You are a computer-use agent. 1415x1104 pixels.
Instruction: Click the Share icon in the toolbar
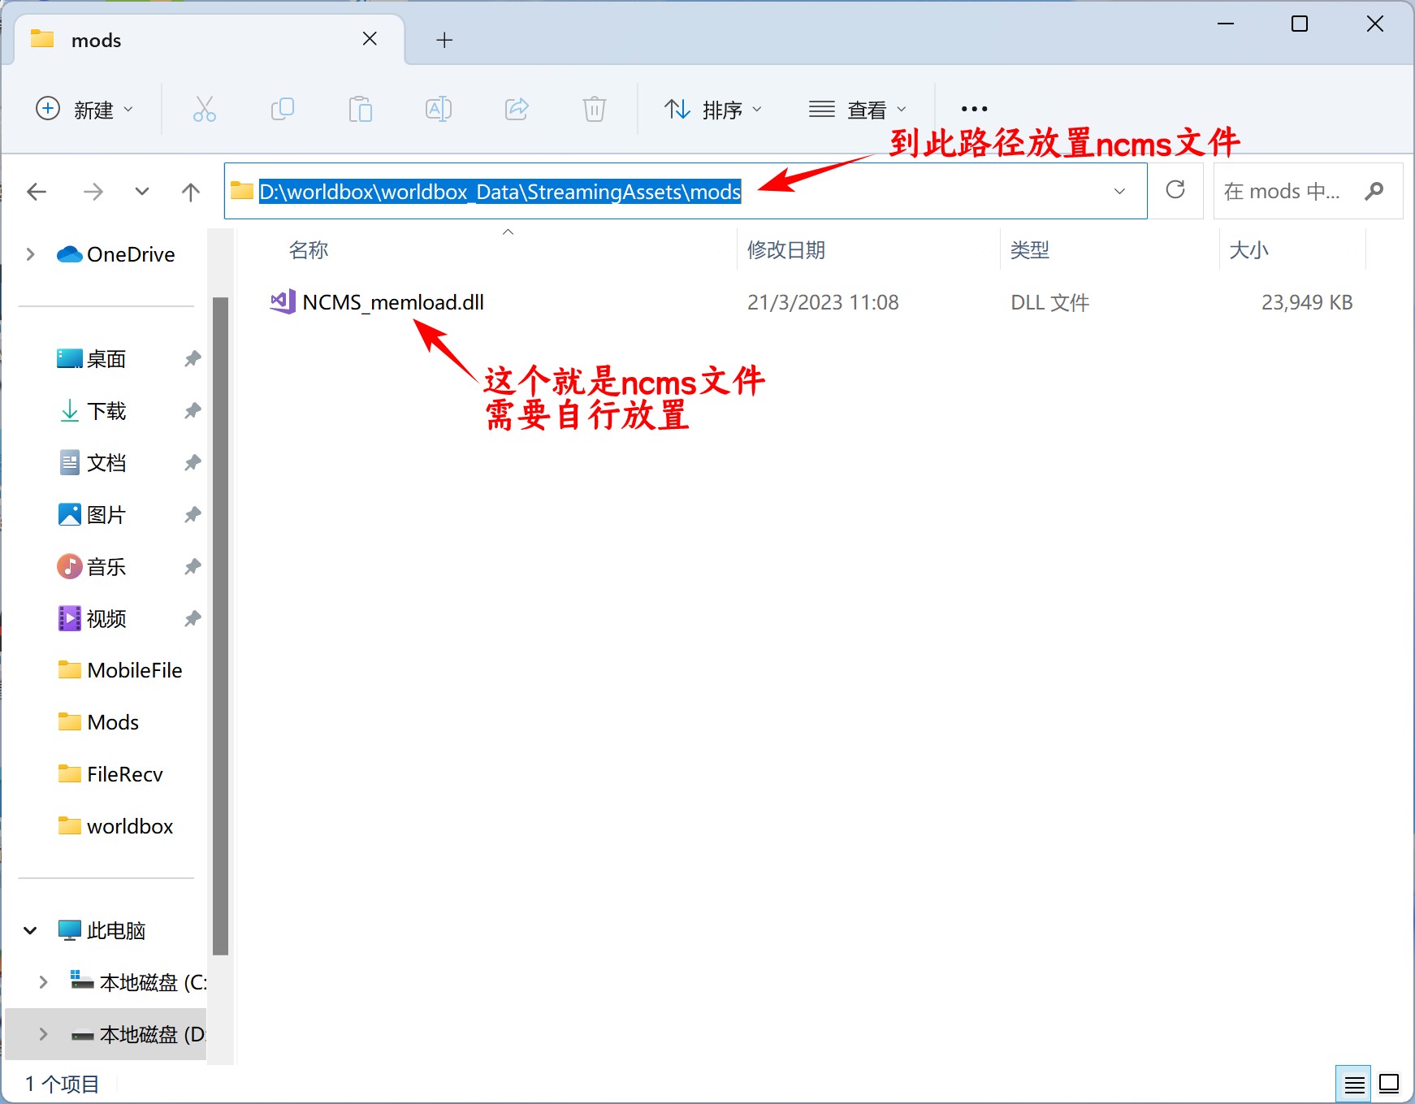tap(517, 109)
